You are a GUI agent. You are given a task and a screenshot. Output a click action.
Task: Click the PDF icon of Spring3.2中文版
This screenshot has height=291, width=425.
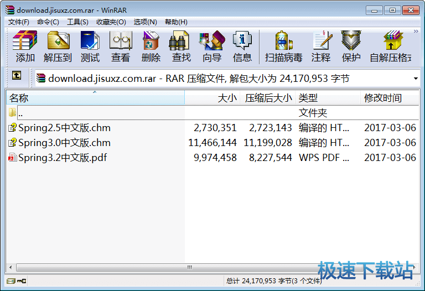12,158
